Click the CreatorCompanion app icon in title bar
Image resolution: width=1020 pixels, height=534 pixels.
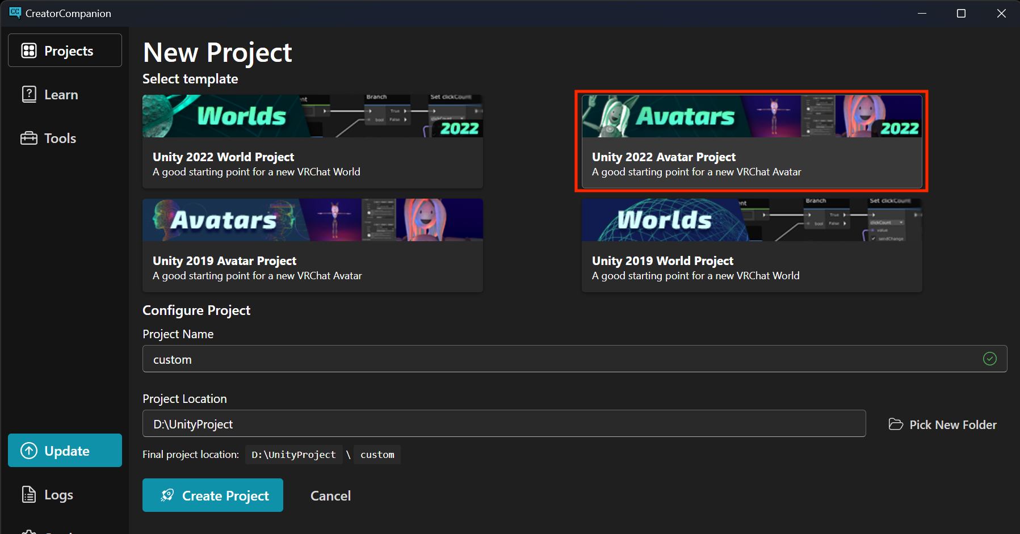[x=15, y=12]
